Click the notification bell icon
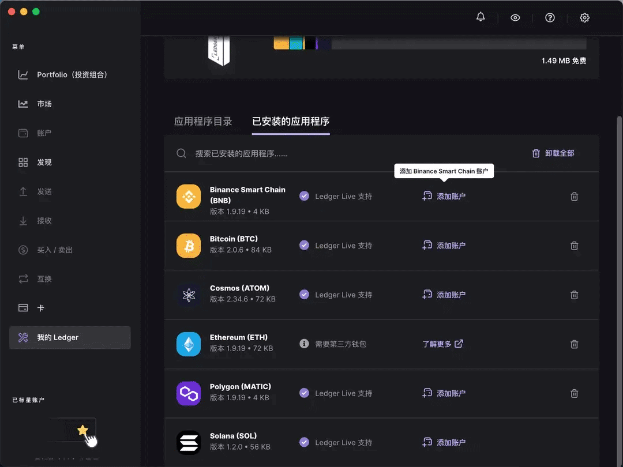The width and height of the screenshot is (623, 467). 481,17
